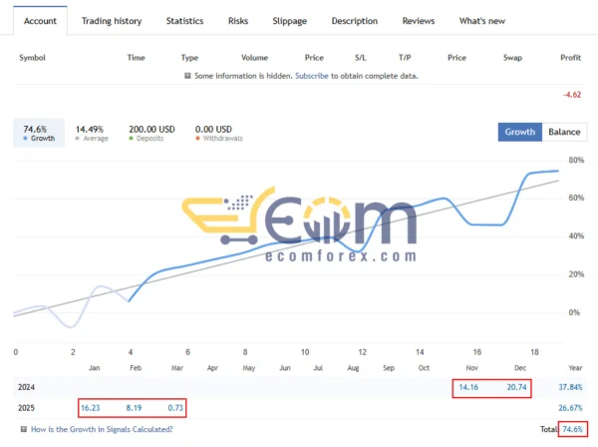
Task: Click the blue Growth legend dot
Action: [25, 138]
